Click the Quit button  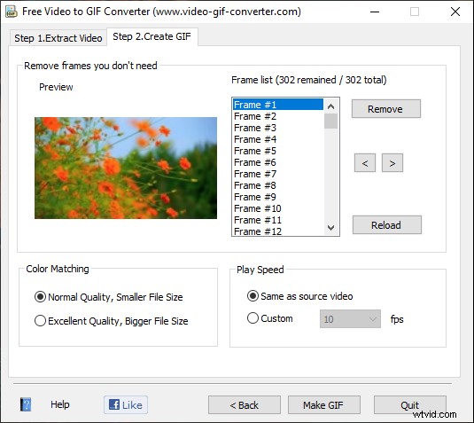[410, 405]
